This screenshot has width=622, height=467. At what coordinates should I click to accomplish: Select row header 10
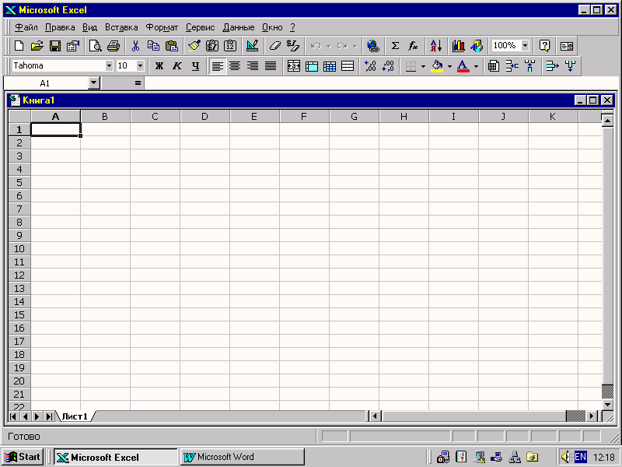pyautogui.click(x=19, y=248)
